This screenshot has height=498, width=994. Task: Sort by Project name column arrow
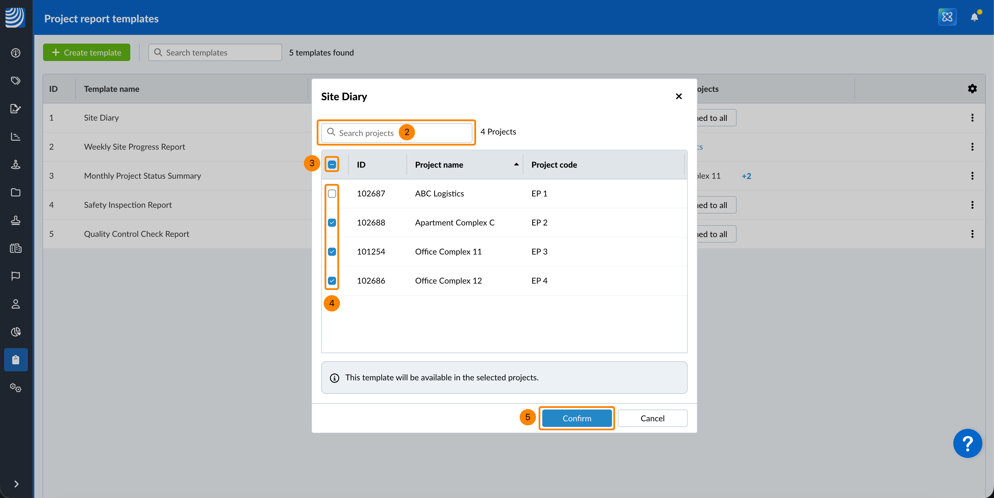(516, 164)
